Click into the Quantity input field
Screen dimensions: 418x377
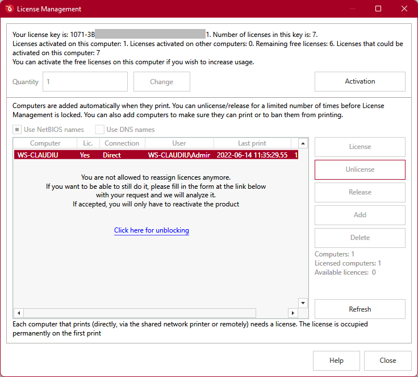(85, 82)
